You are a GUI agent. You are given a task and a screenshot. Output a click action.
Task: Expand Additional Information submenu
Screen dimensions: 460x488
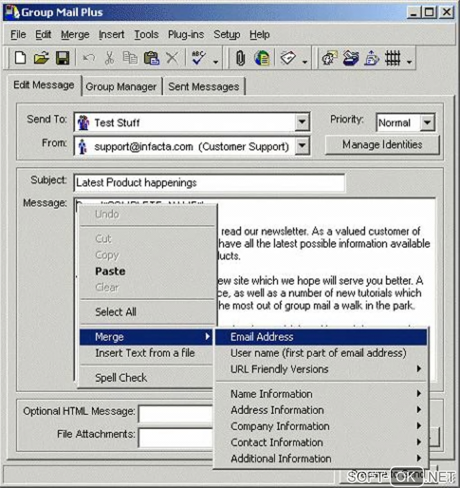point(321,459)
